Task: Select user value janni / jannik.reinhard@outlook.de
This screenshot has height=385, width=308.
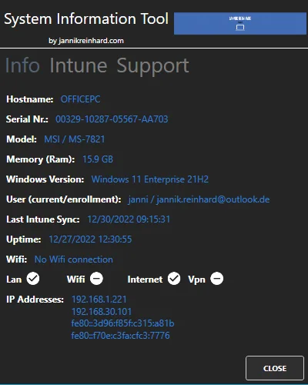Action: tap(199, 199)
